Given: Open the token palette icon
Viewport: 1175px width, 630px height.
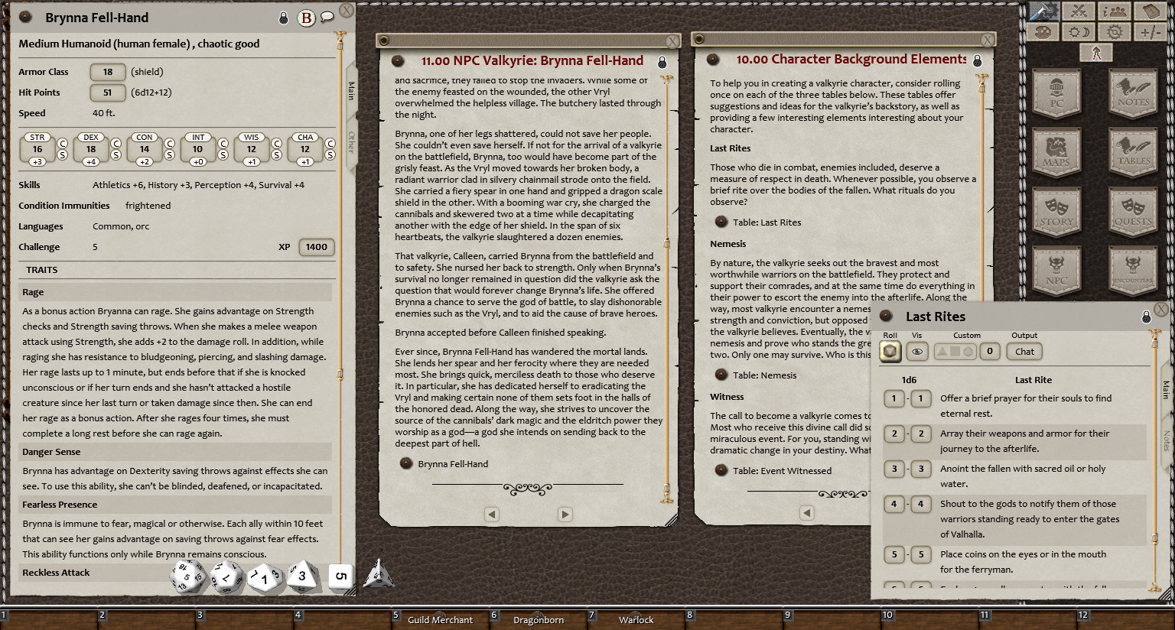Looking at the screenshot, I should (x=1043, y=31).
